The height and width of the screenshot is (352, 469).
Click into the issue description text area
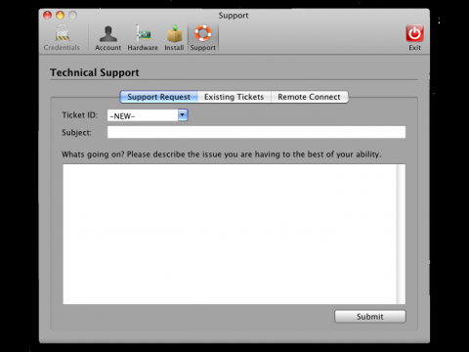(x=230, y=234)
